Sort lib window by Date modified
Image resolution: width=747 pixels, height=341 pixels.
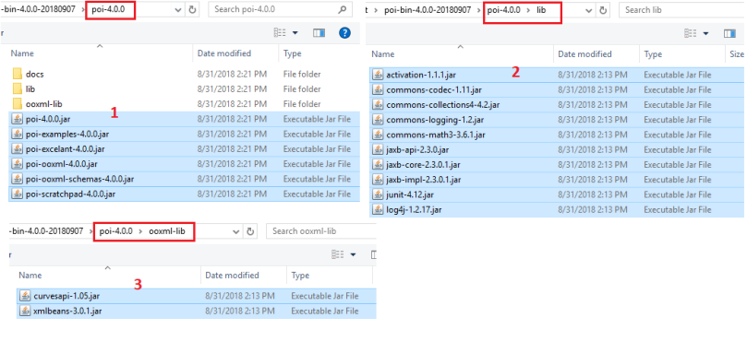[x=584, y=54]
